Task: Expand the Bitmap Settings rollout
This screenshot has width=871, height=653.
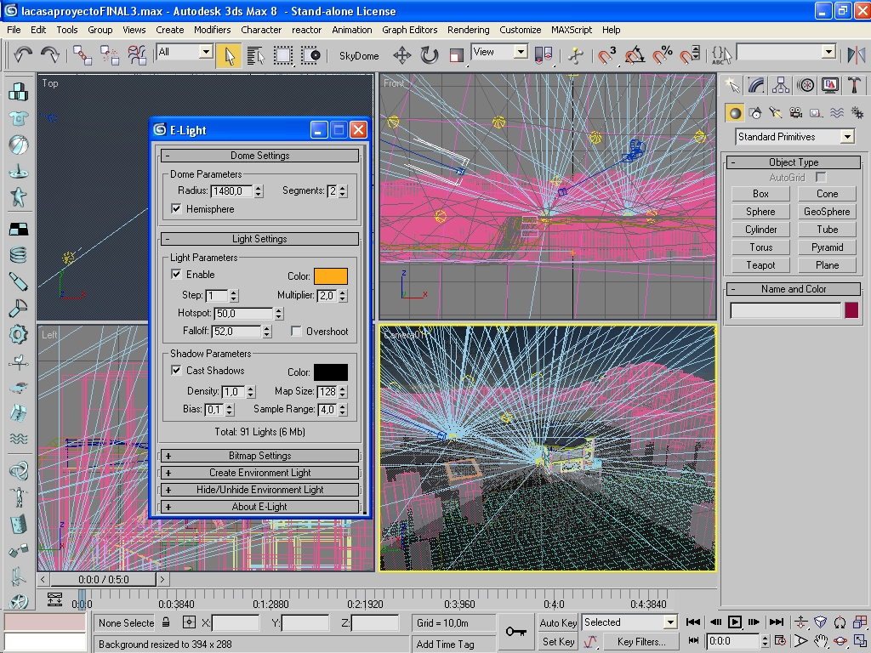Action: (x=259, y=456)
